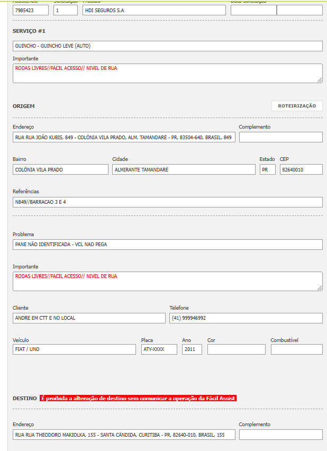Focus the Cidade field Almirante Tamandaré
This screenshot has width=327, height=451.
[x=184, y=169]
